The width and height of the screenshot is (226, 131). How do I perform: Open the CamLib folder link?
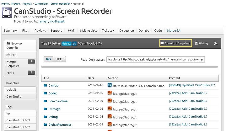click(x=53, y=85)
